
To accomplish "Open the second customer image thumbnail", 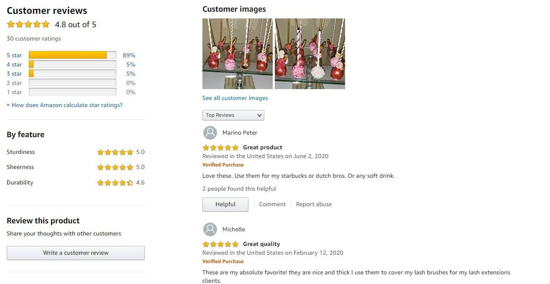I will 310,54.
